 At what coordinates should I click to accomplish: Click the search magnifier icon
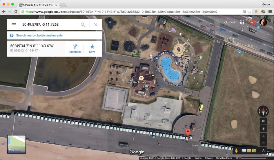coord(83,25)
